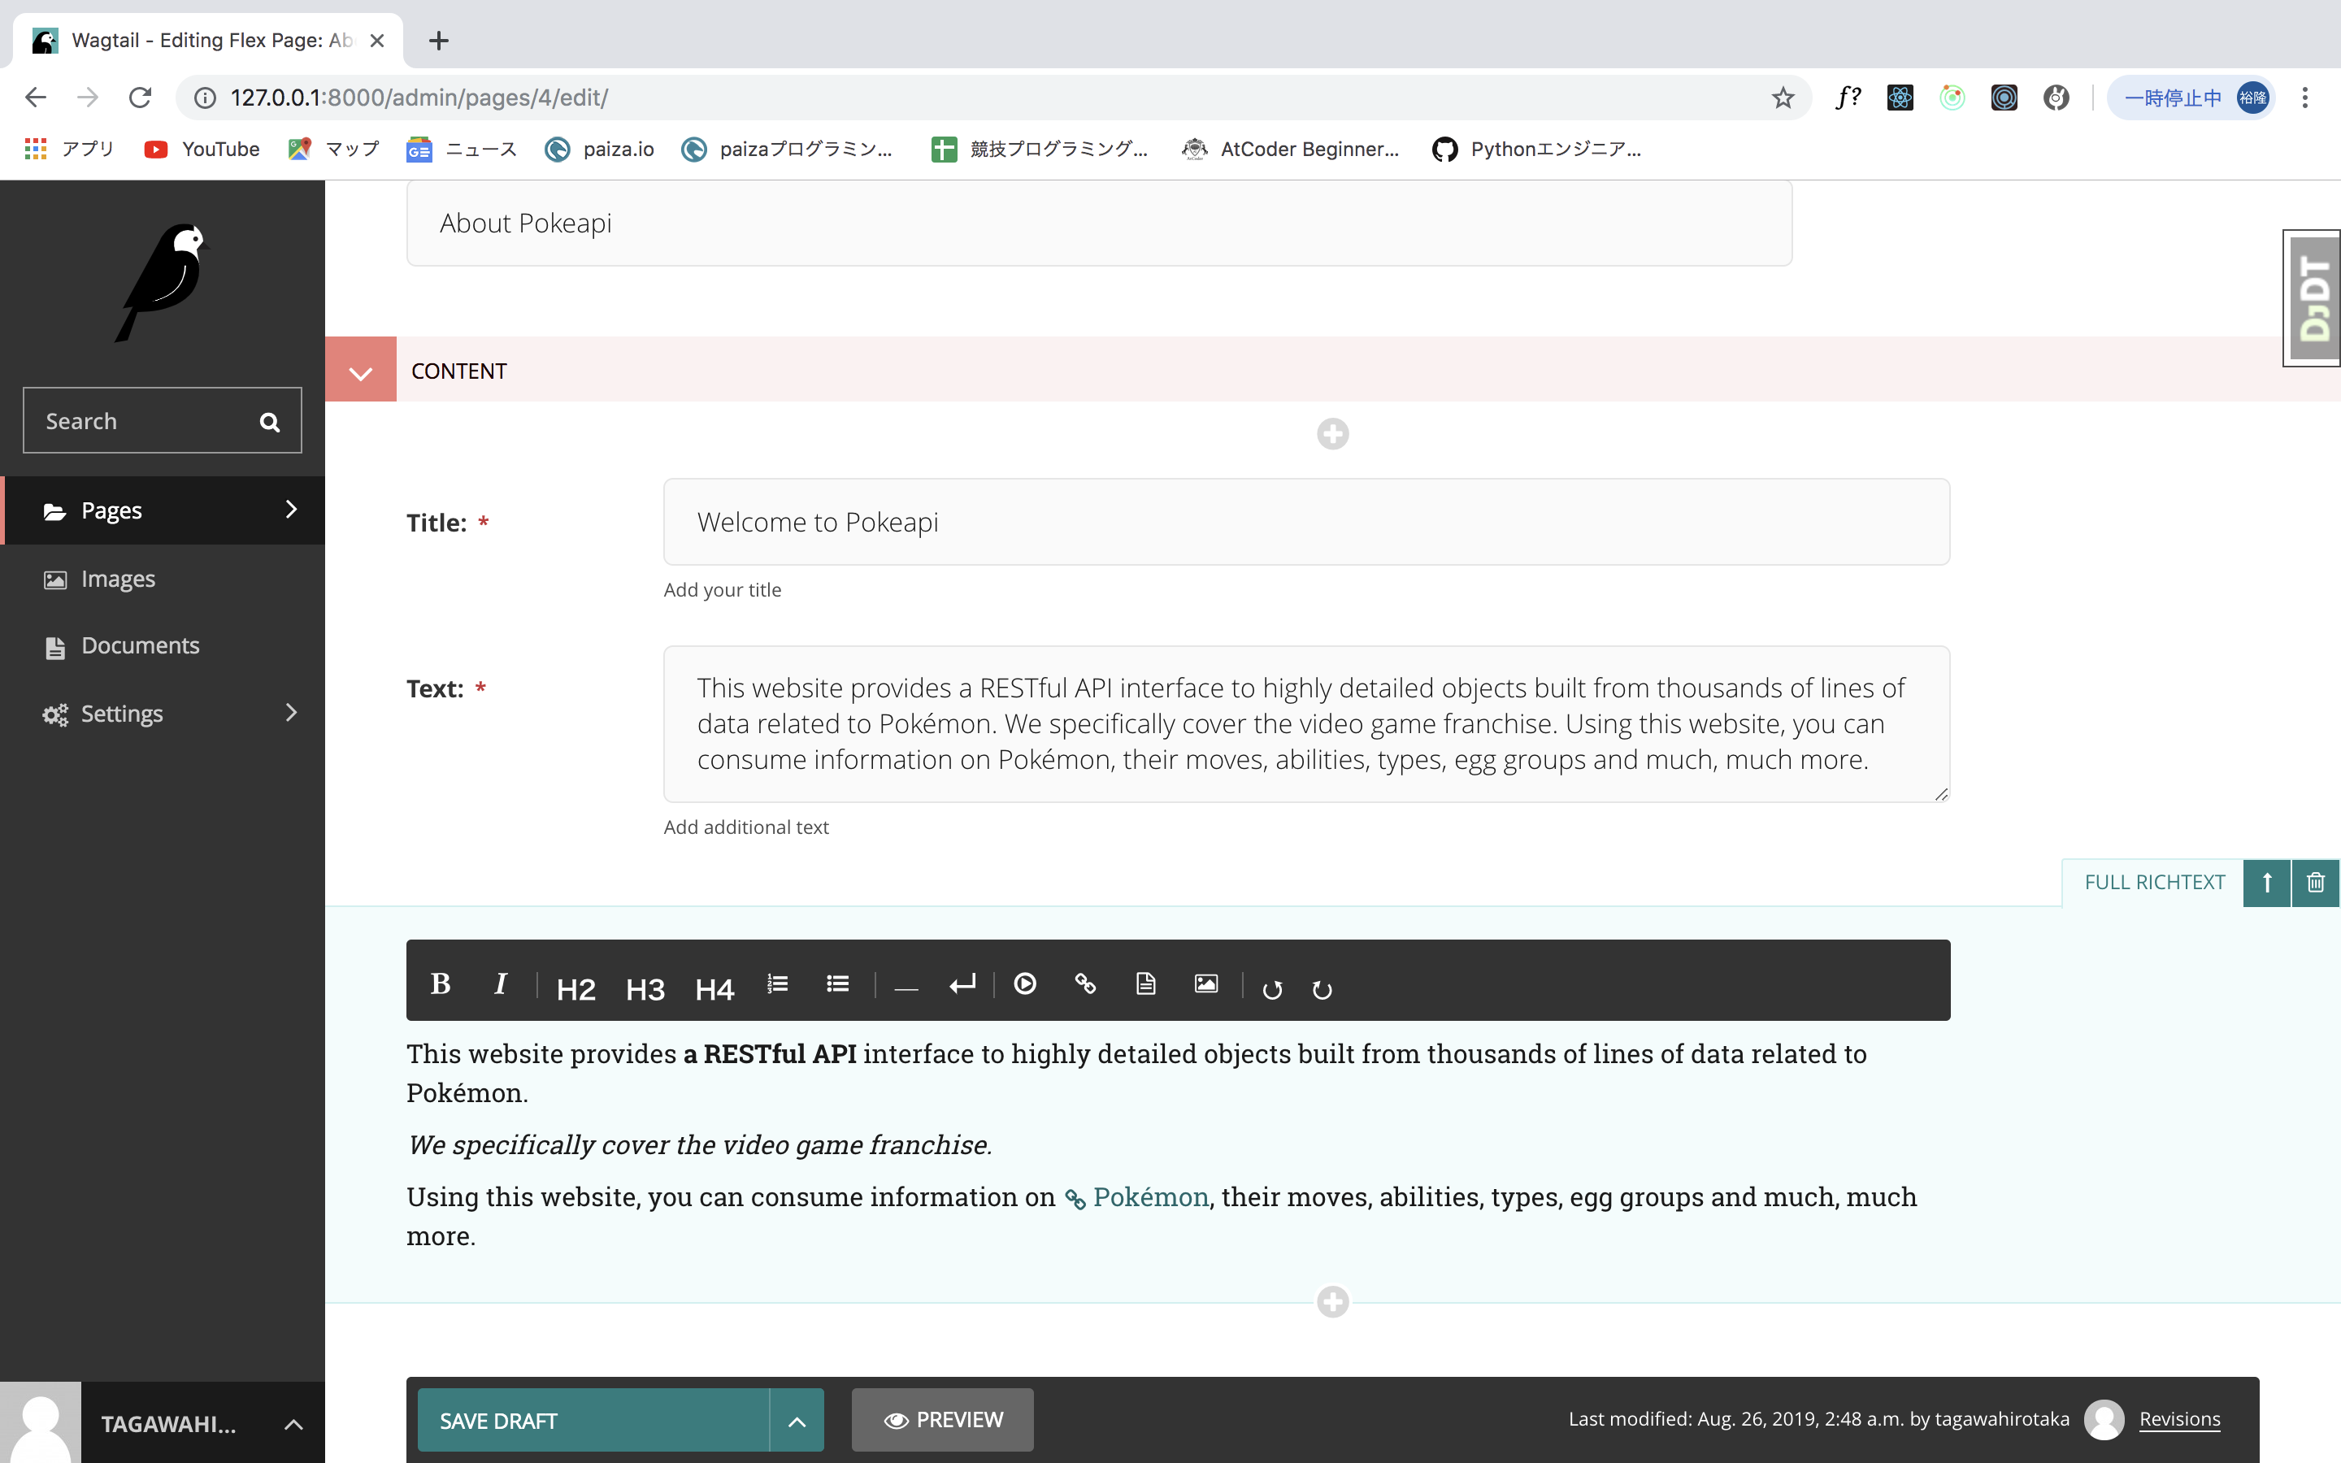Move Full Richtext block up
Viewport: 2341px width, 1463px height.
pos(2266,883)
